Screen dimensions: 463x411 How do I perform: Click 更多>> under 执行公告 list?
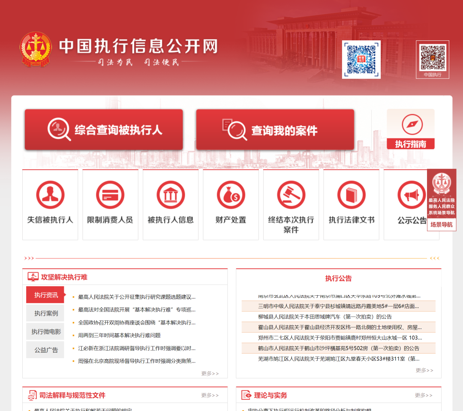click(x=424, y=370)
